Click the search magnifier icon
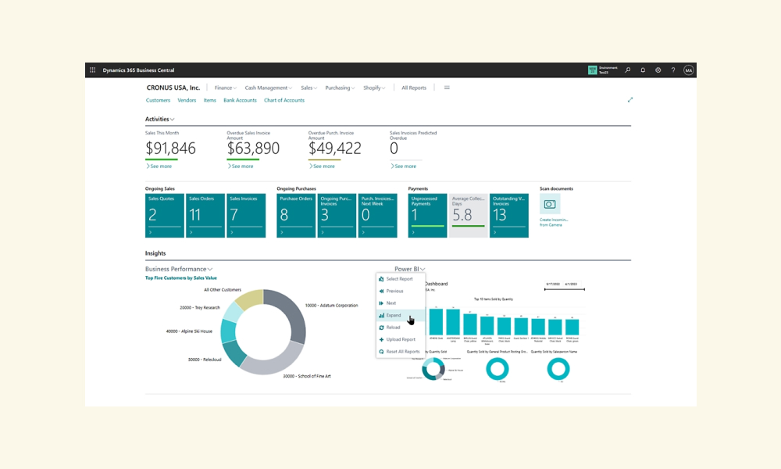The image size is (781, 469). click(x=628, y=70)
